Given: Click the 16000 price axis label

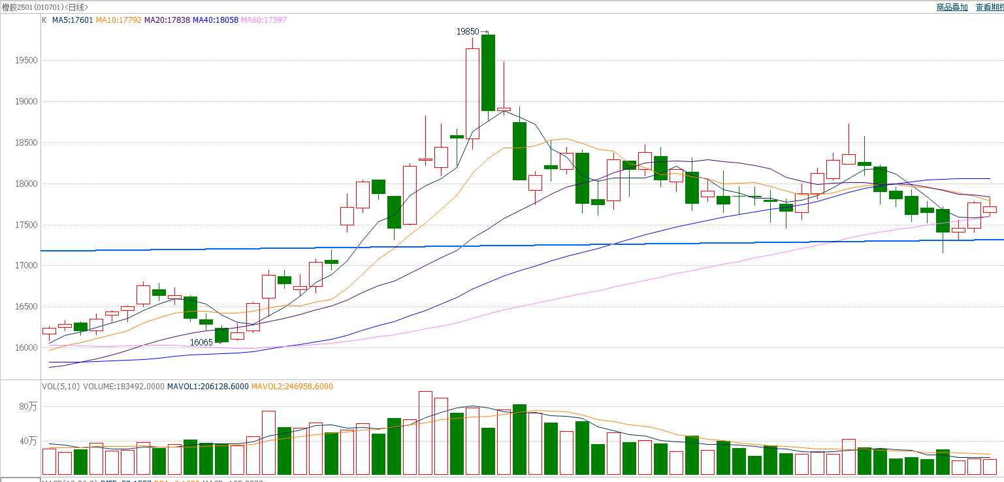Looking at the screenshot, I should (27, 348).
